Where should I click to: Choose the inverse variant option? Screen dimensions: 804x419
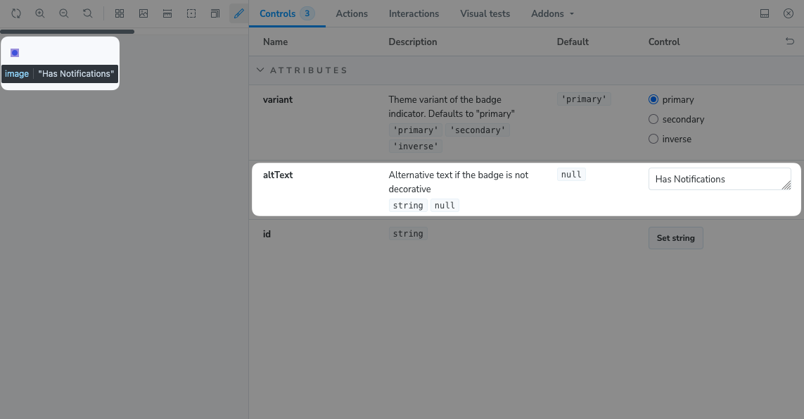(653, 139)
